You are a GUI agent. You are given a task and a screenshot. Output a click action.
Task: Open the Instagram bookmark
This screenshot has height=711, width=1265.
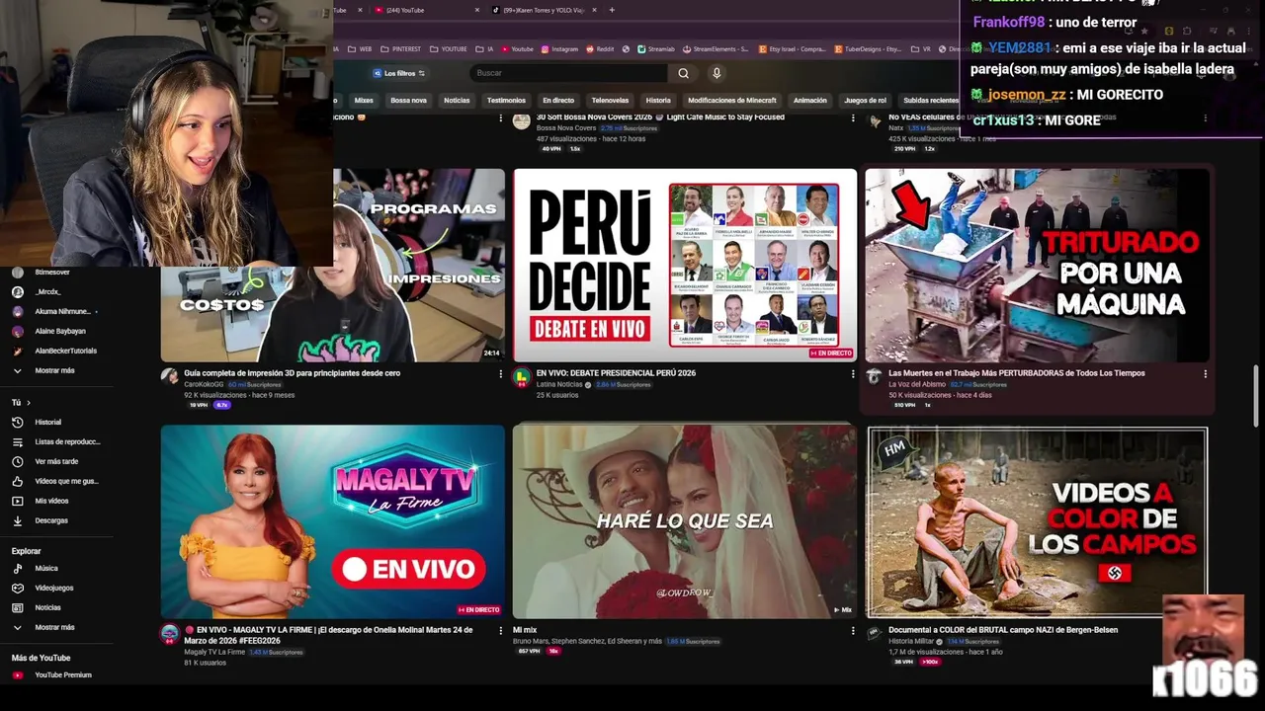click(x=559, y=48)
